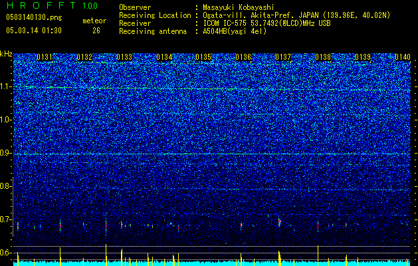The width and height of the screenshot is (418, 266).
Task: Select the meteor count value 26
Action: pyautogui.click(x=96, y=31)
